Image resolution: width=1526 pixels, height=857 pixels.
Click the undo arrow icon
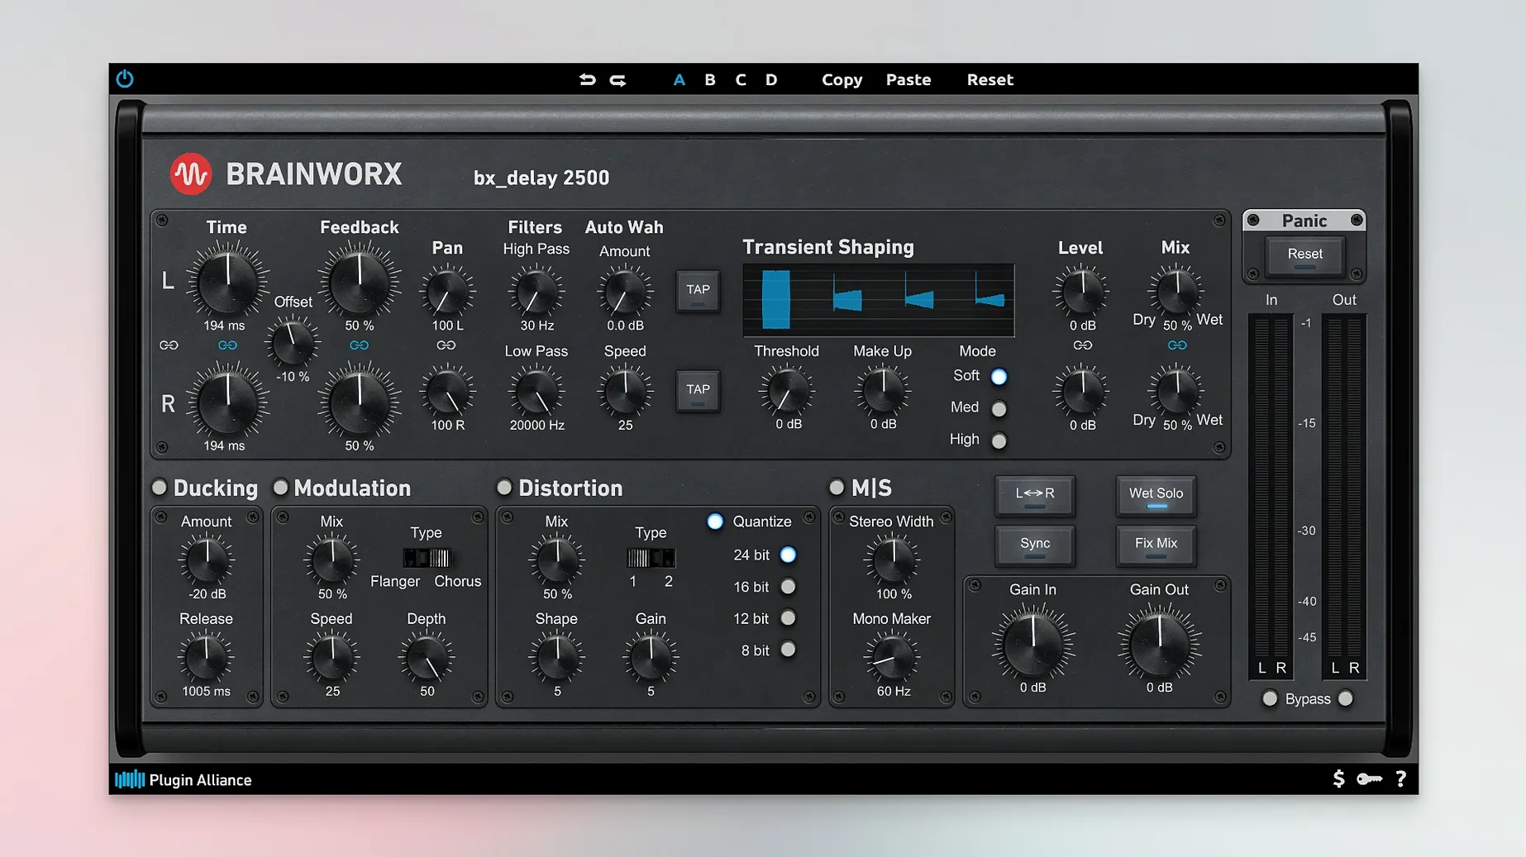tap(587, 79)
